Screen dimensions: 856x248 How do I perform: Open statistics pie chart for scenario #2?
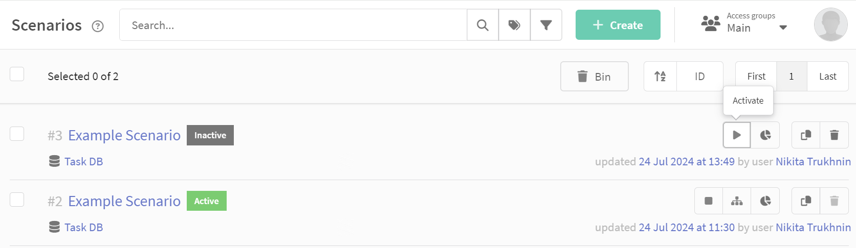point(765,201)
